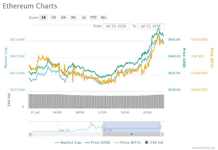
Task: Switch zoom to YTD
Action: point(93,17)
